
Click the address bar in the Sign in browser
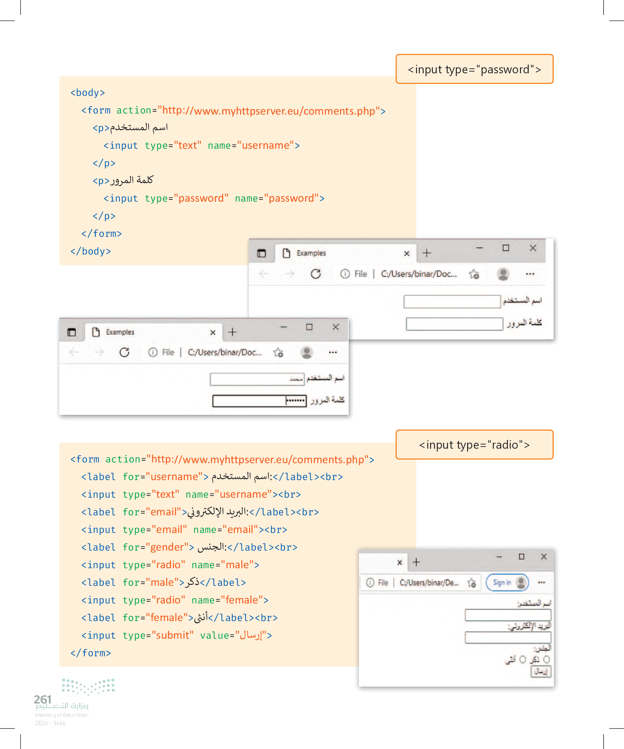429,583
